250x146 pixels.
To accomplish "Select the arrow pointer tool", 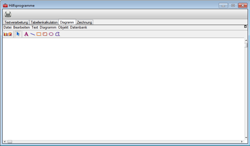I will point(18,34).
